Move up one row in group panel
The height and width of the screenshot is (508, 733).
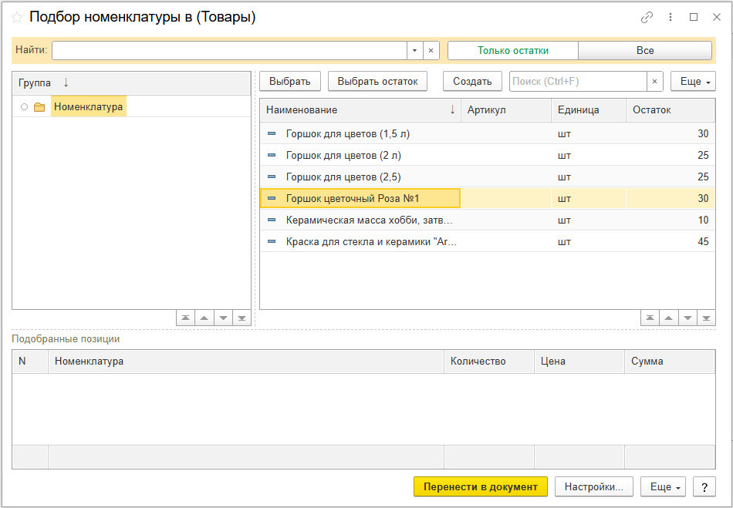(x=204, y=318)
